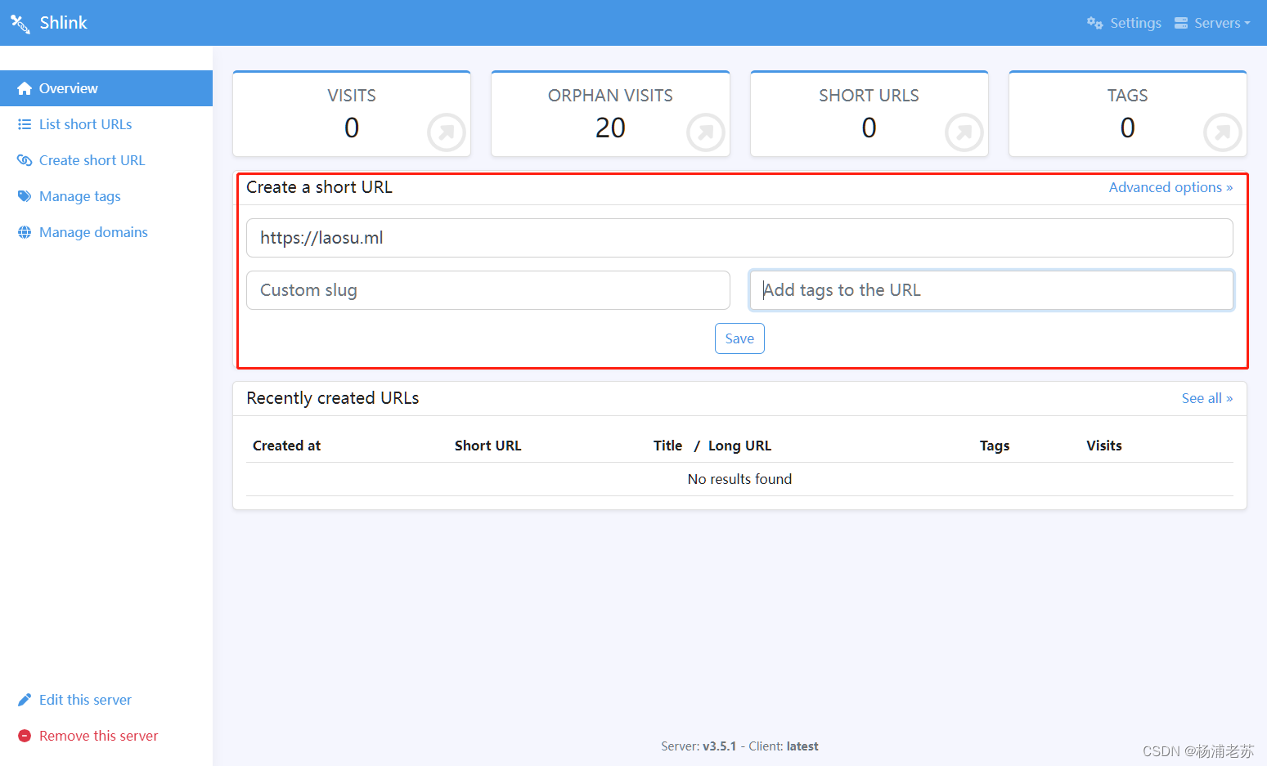Click the arrow icon on Orphan Visits card
The image size is (1267, 766).
pyautogui.click(x=706, y=132)
